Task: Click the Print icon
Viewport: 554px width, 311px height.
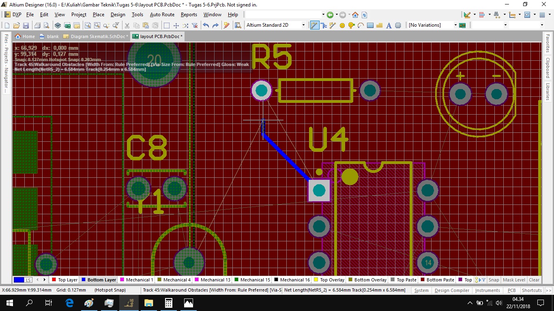Action: (37, 26)
